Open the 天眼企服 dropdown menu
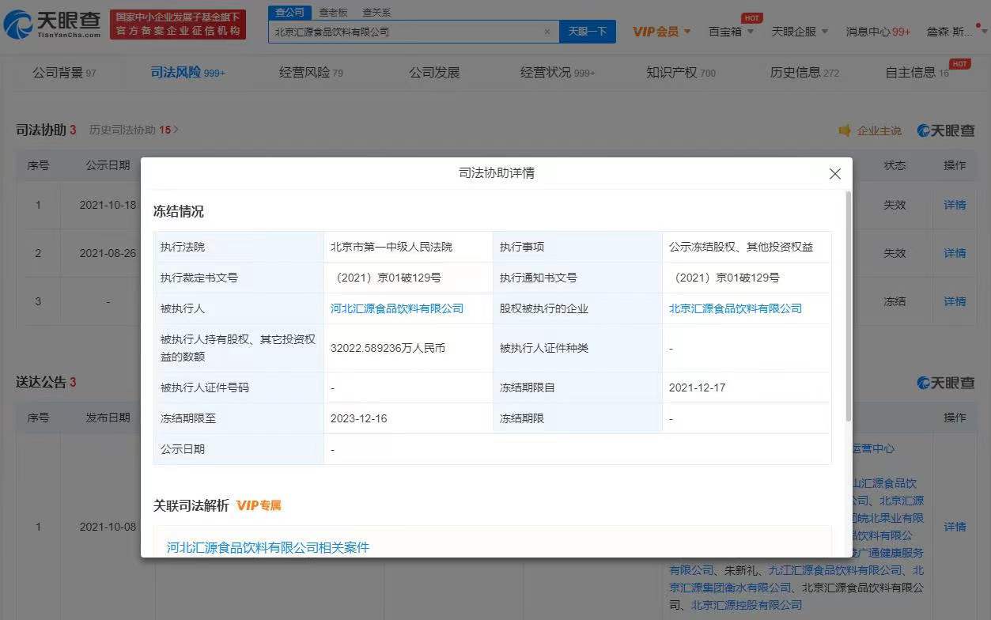This screenshot has width=991, height=620. [x=800, y=32]
